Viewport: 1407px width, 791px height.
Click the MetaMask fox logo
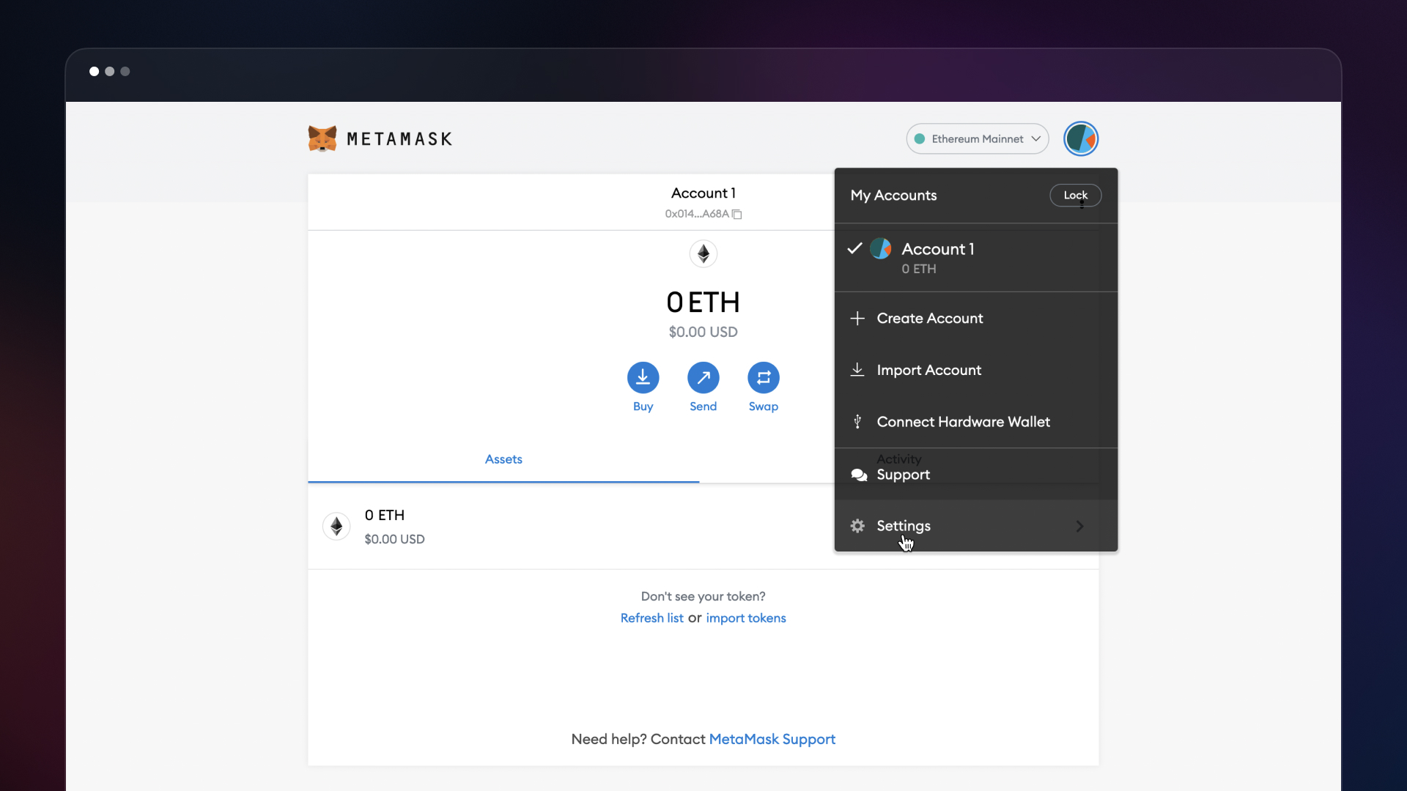coord(322,138)
